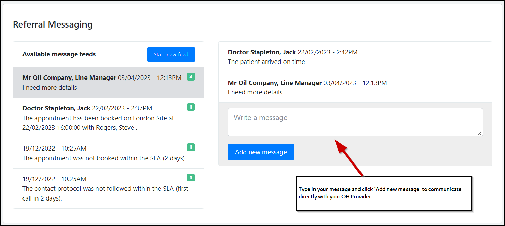
Task: Click the resize handle of the message box
Action: coord(479,133)
